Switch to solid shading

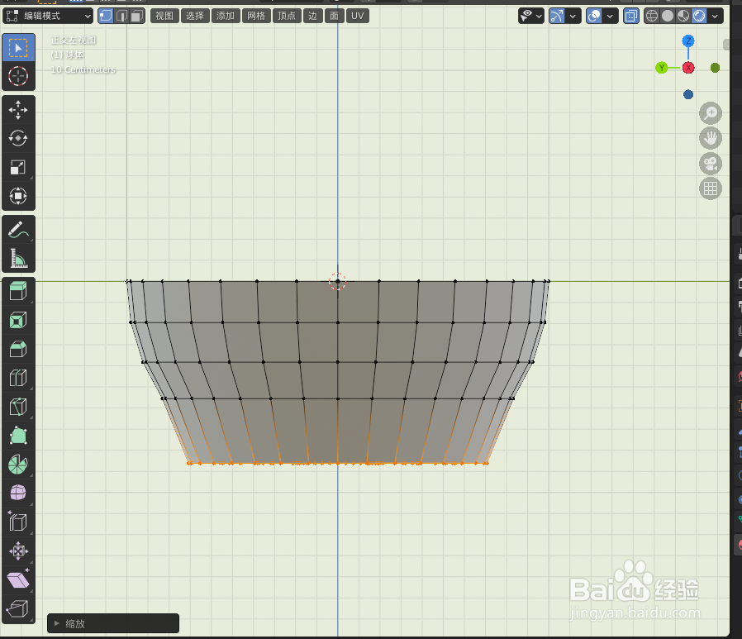(x=668, y=16)
